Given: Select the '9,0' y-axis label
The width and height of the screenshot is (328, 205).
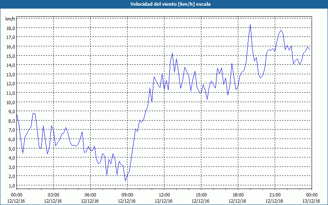Looking at the screenshot, I should 12,111.
